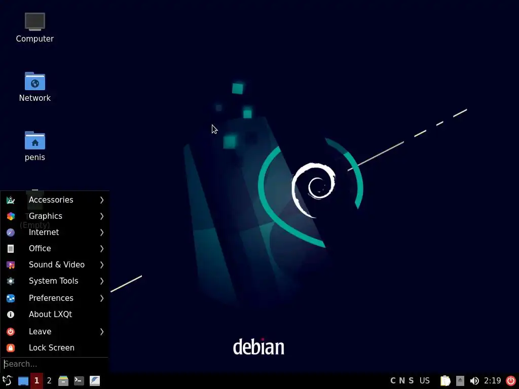
Task: Click the Show Desktop panel icon
Action: pos(23,381)
